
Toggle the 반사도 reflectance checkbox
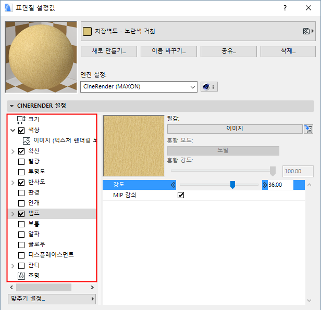coord(21,183)
